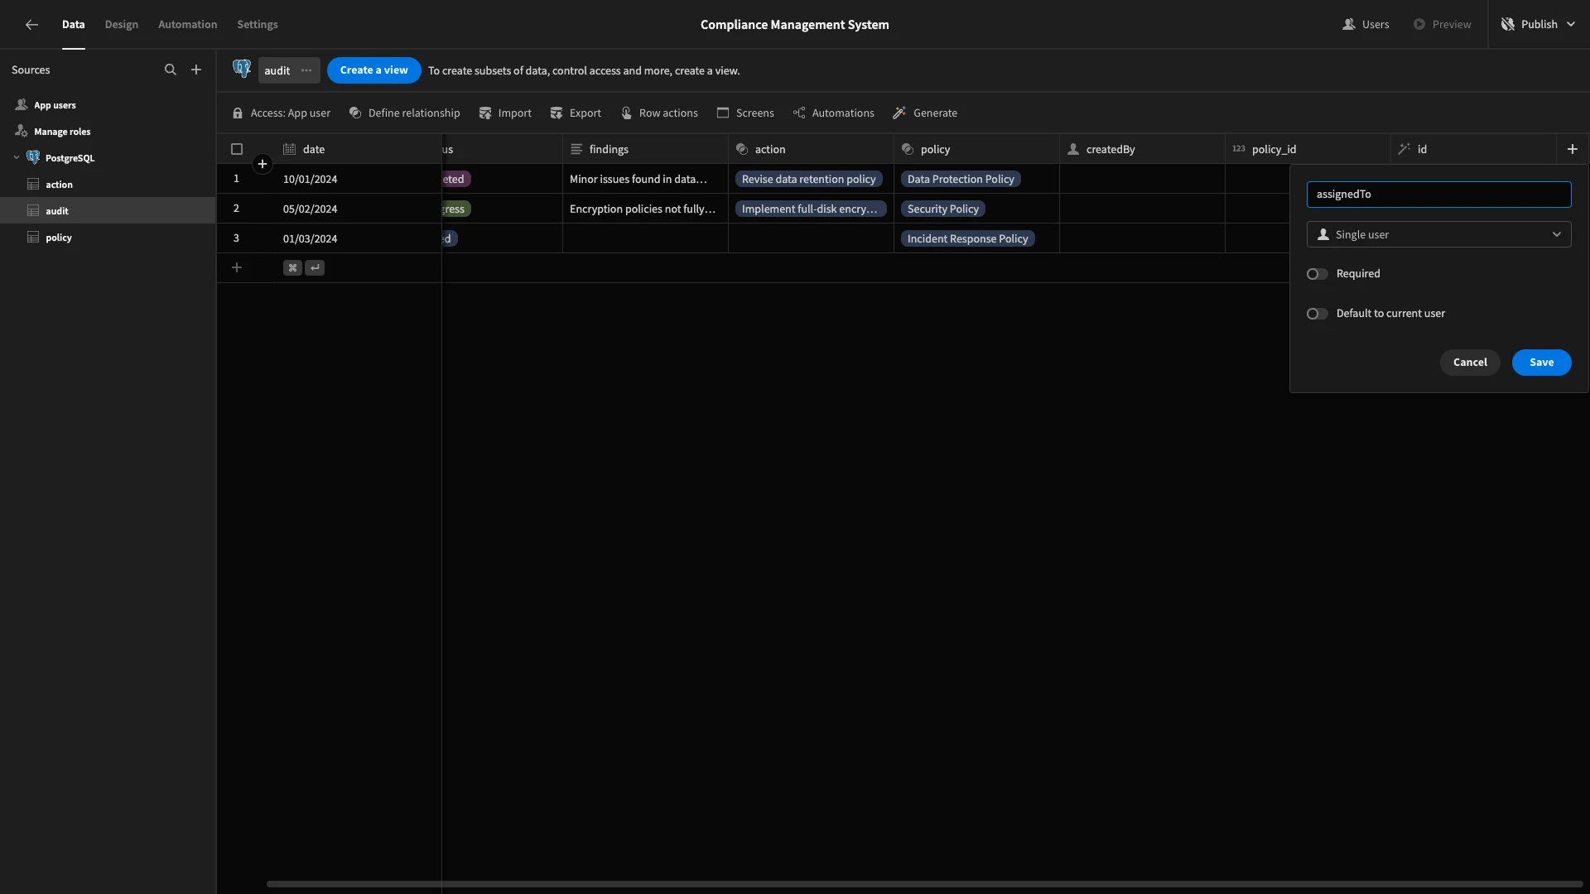The width and height of the screenshot is (1590, 894).
Task: Enable Default to current user toggle
Action: tap(1317, 314)
